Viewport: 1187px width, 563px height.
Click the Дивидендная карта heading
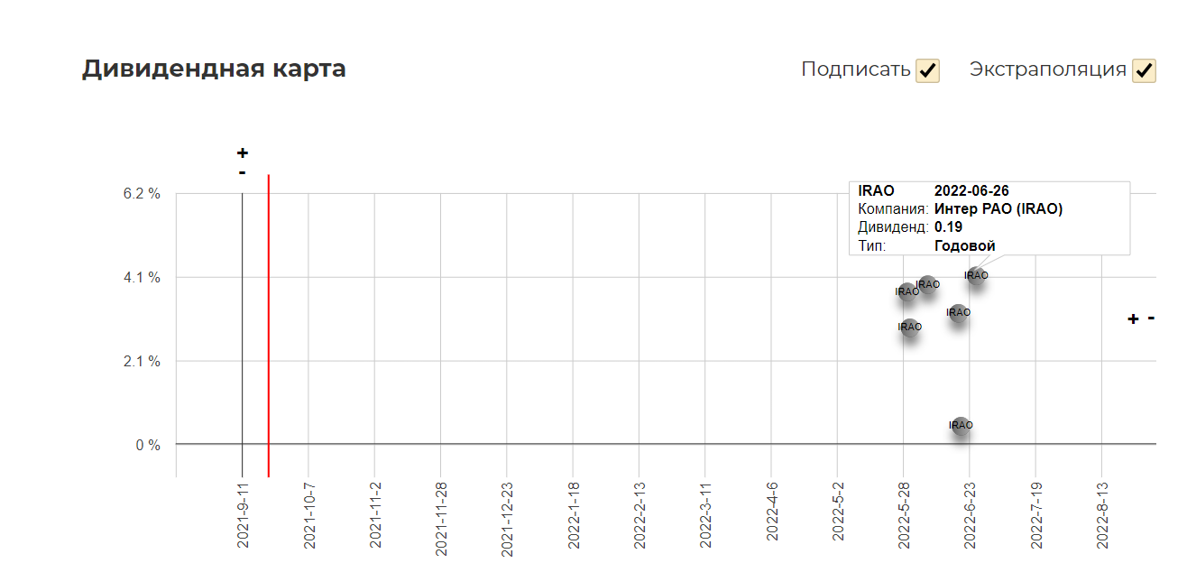point(214,69)
